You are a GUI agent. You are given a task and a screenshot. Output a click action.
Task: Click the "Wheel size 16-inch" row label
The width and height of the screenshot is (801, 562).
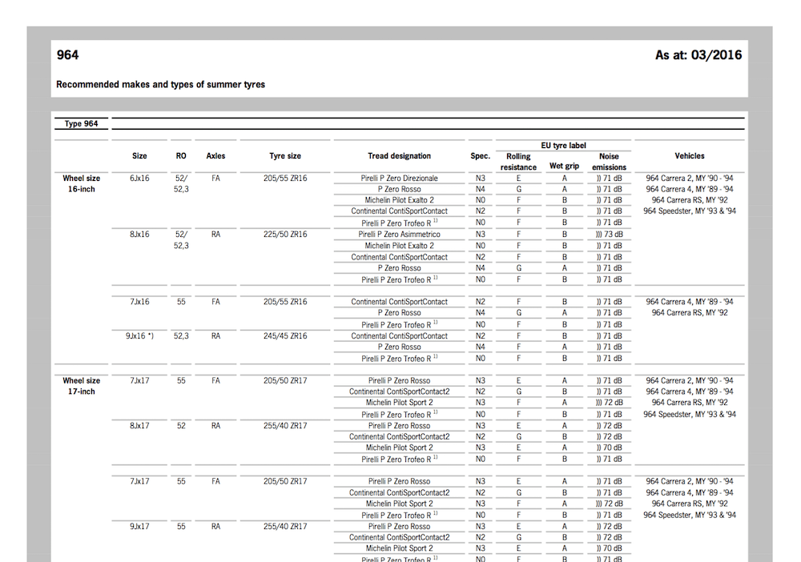click(x=81, y=184)
